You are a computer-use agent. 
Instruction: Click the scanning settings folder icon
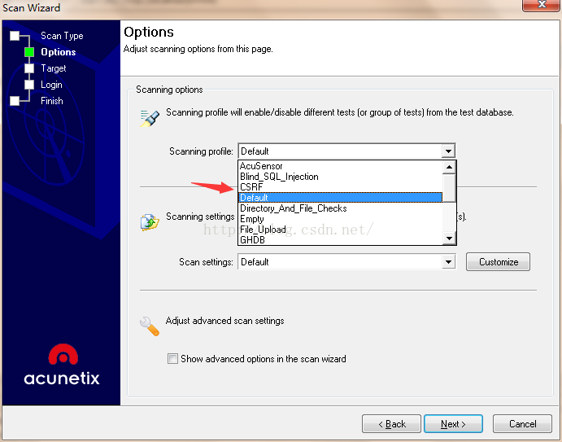[x=150, y=222]
